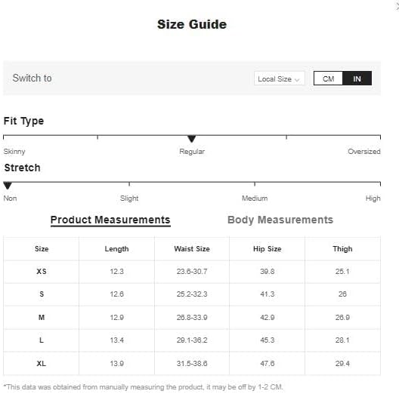The image size is (399, 394).
Task: Click the Stretch slider marker at Non
Action: (x=8, y=186)
